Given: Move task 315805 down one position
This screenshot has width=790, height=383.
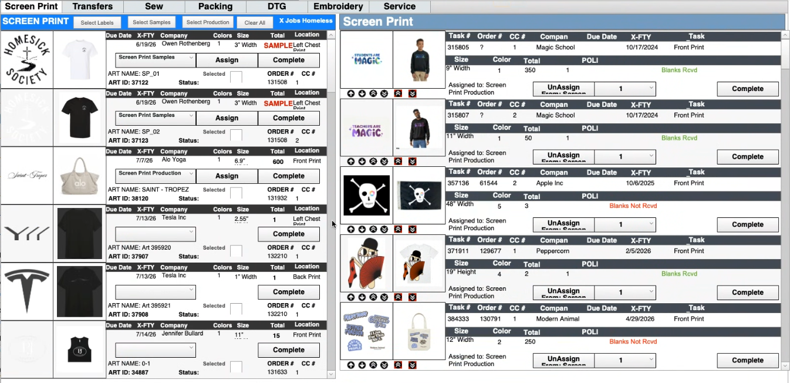Looking at the screenshot, I should point(362,93).
